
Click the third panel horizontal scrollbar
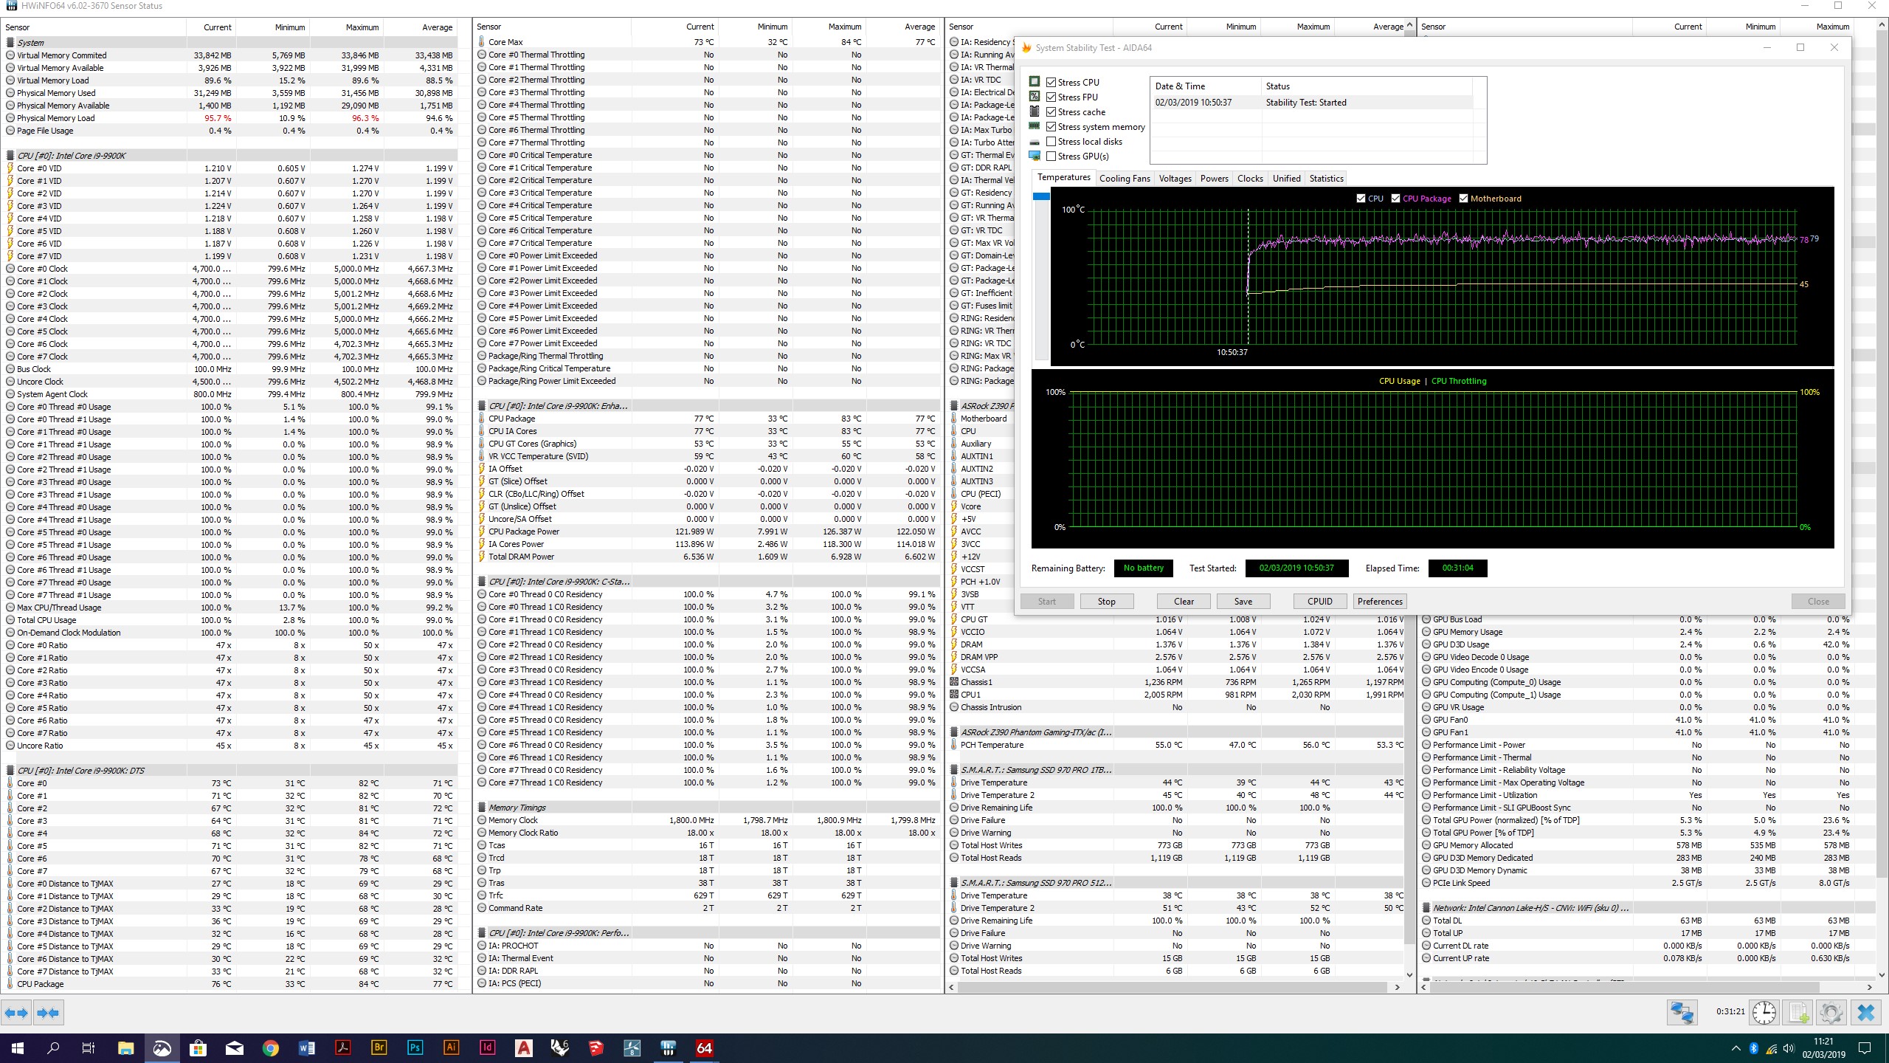pos(1173,987)
